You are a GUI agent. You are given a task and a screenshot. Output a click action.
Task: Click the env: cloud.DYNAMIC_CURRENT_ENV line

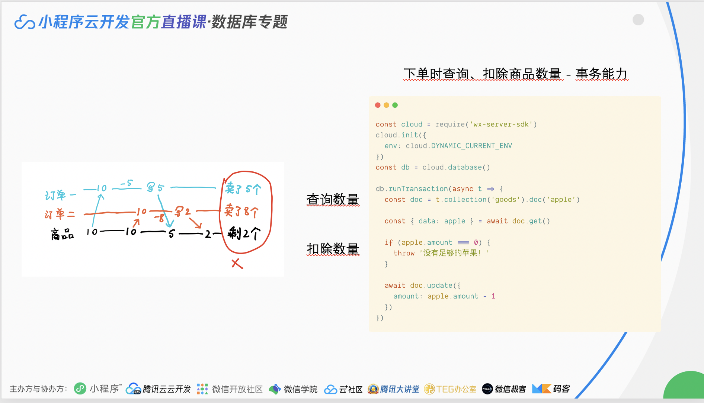pyautogui.click(x=448, y=146)
